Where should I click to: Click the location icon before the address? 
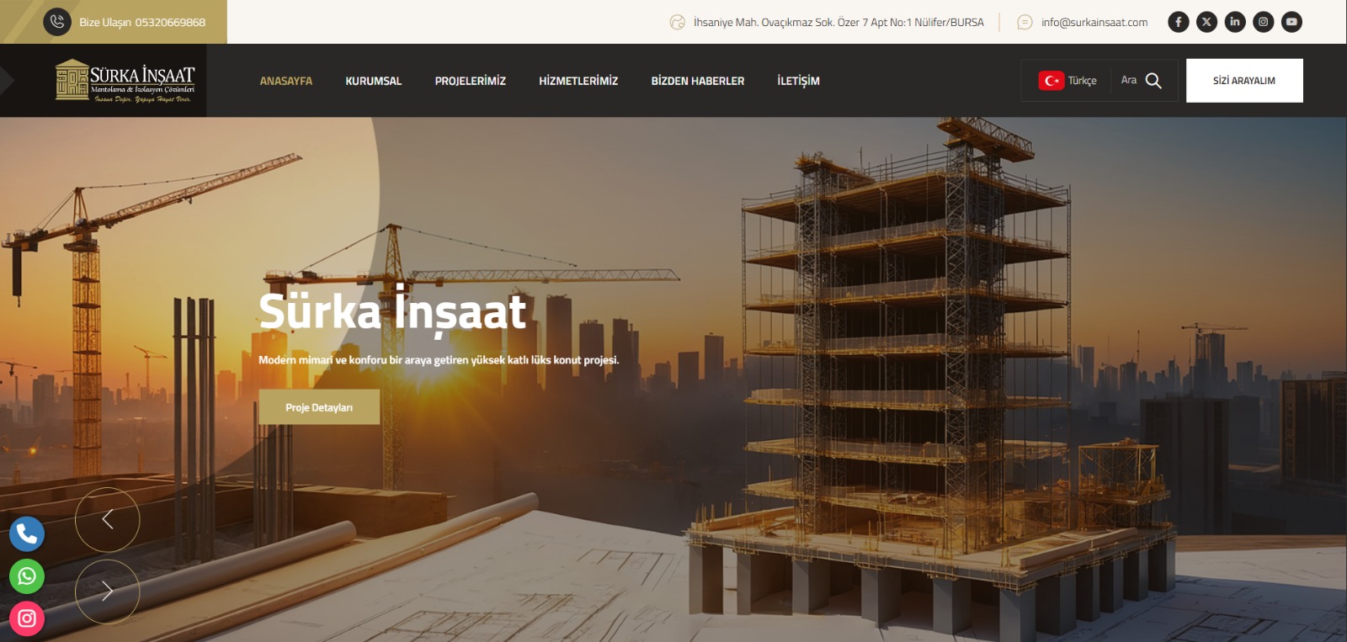coord(677,22)
